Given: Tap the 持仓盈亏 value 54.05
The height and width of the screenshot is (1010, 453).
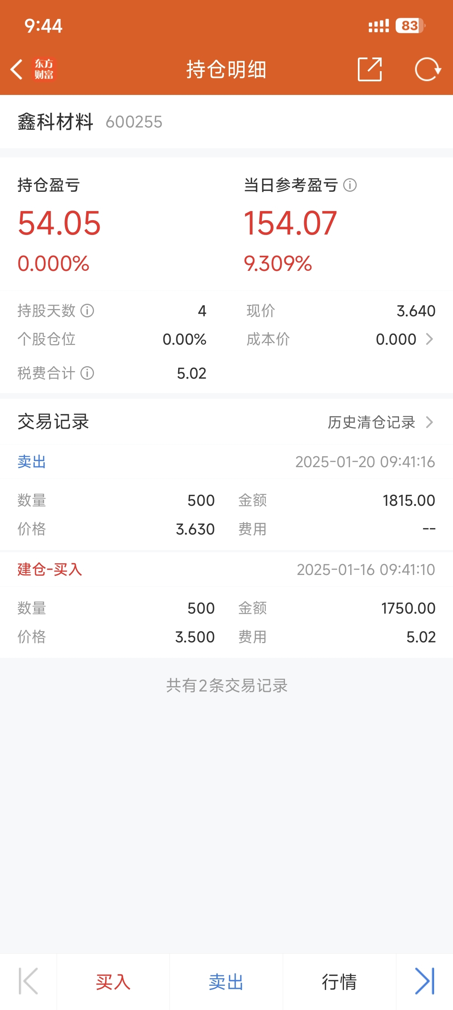Looking at the screenshot, I should pos(59,223).
